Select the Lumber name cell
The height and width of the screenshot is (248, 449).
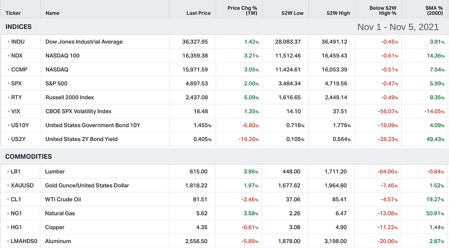(55, 171)
